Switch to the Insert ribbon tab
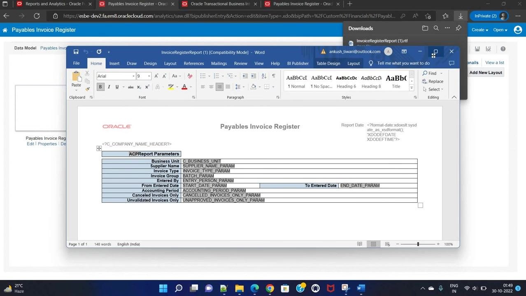Viewport: 526px width, 296px height. coord(114,63)
